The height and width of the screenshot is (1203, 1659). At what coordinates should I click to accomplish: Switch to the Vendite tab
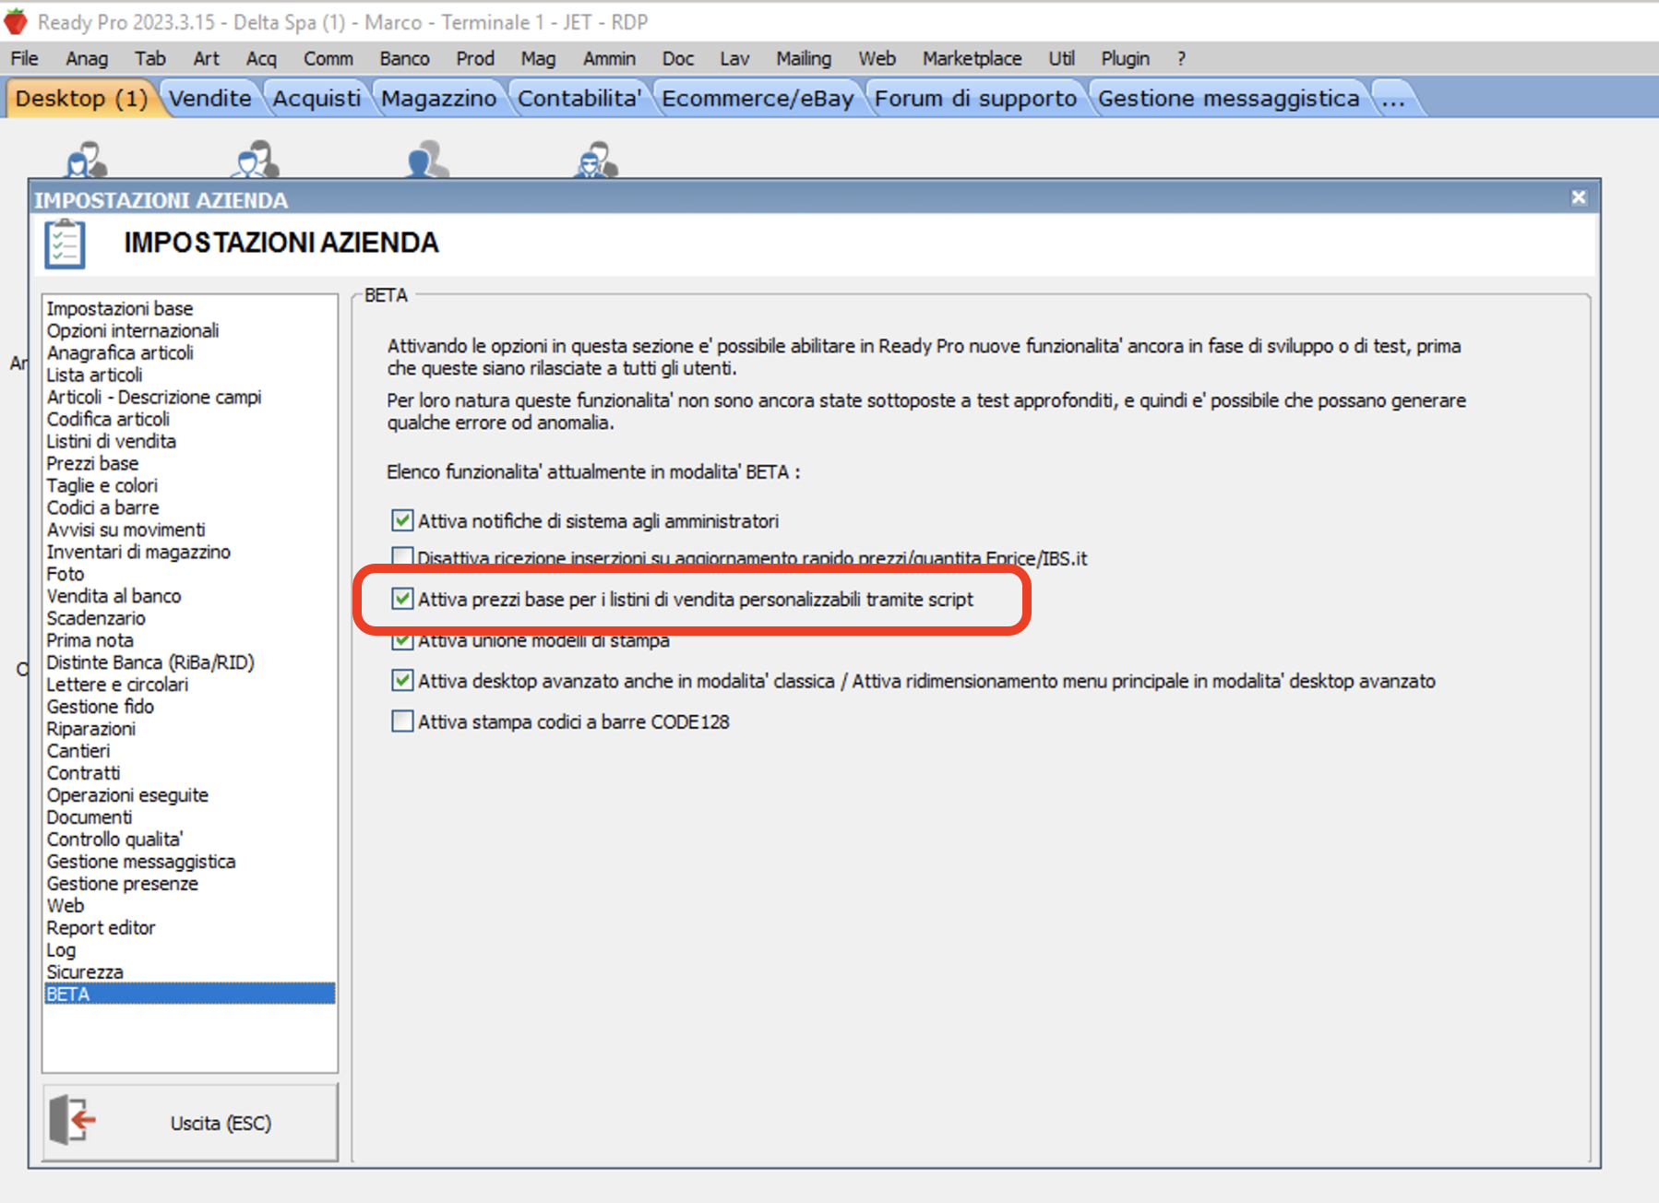click(x=210, y=98)
